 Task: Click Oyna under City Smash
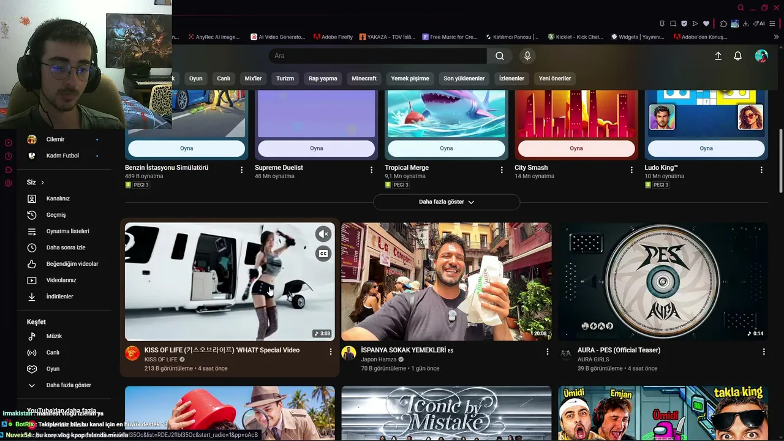pos(576,148)
